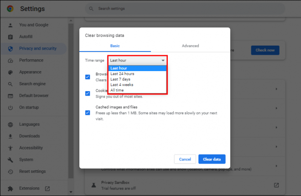Click the Cancel button
This screenshot has height=196, width=301.
click(x=185, y=159)
